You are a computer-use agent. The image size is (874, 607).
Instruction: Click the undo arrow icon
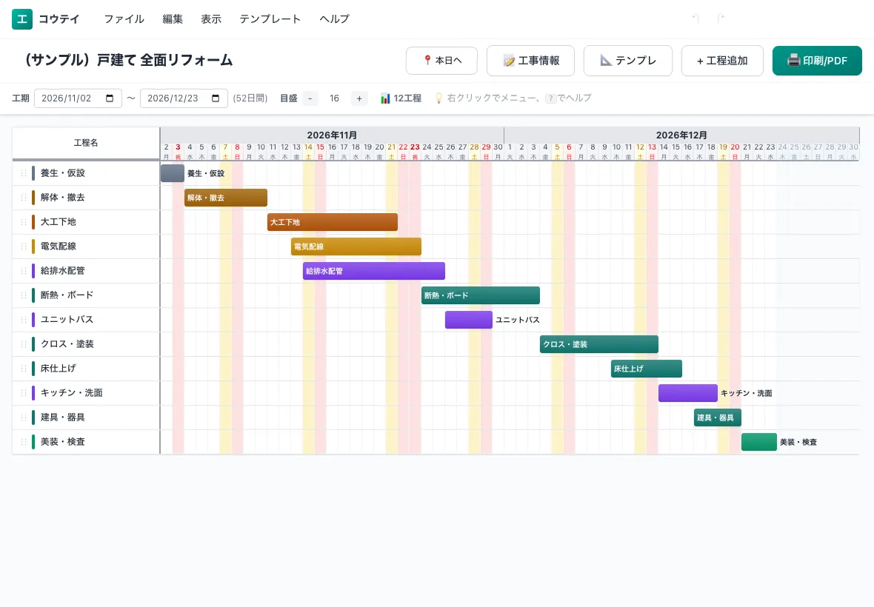pos(695,19)
